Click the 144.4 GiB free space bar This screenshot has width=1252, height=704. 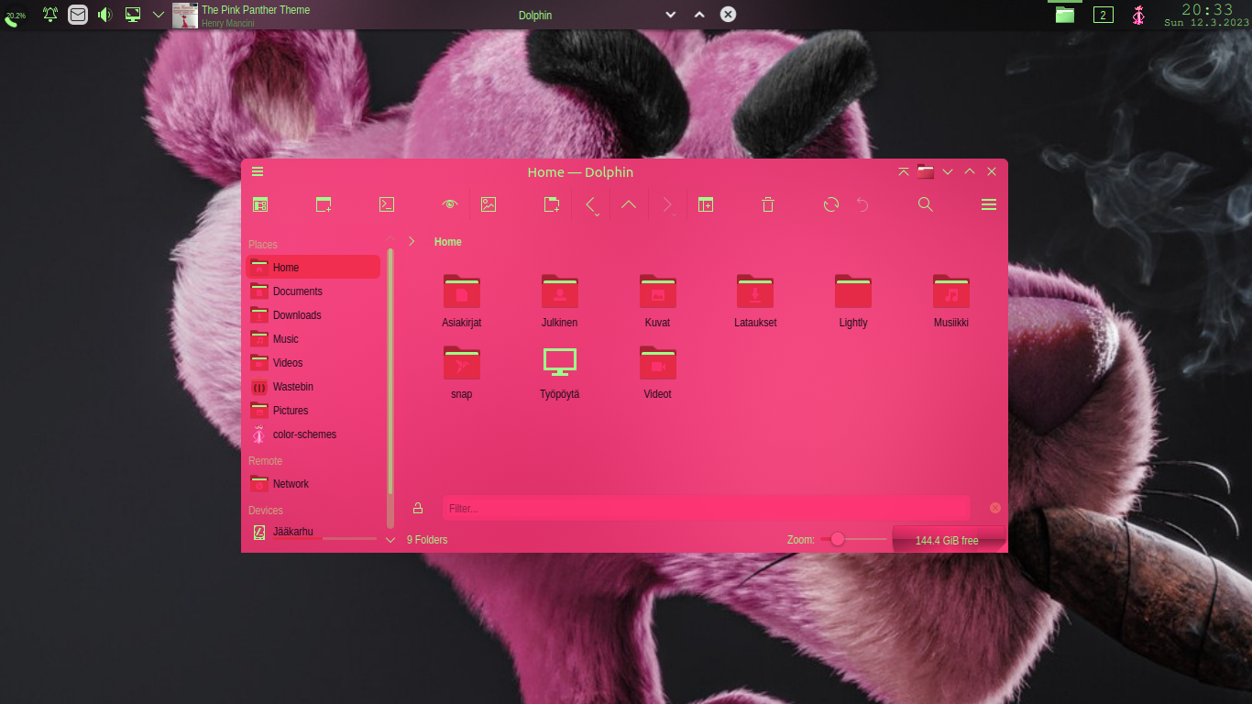949,540
